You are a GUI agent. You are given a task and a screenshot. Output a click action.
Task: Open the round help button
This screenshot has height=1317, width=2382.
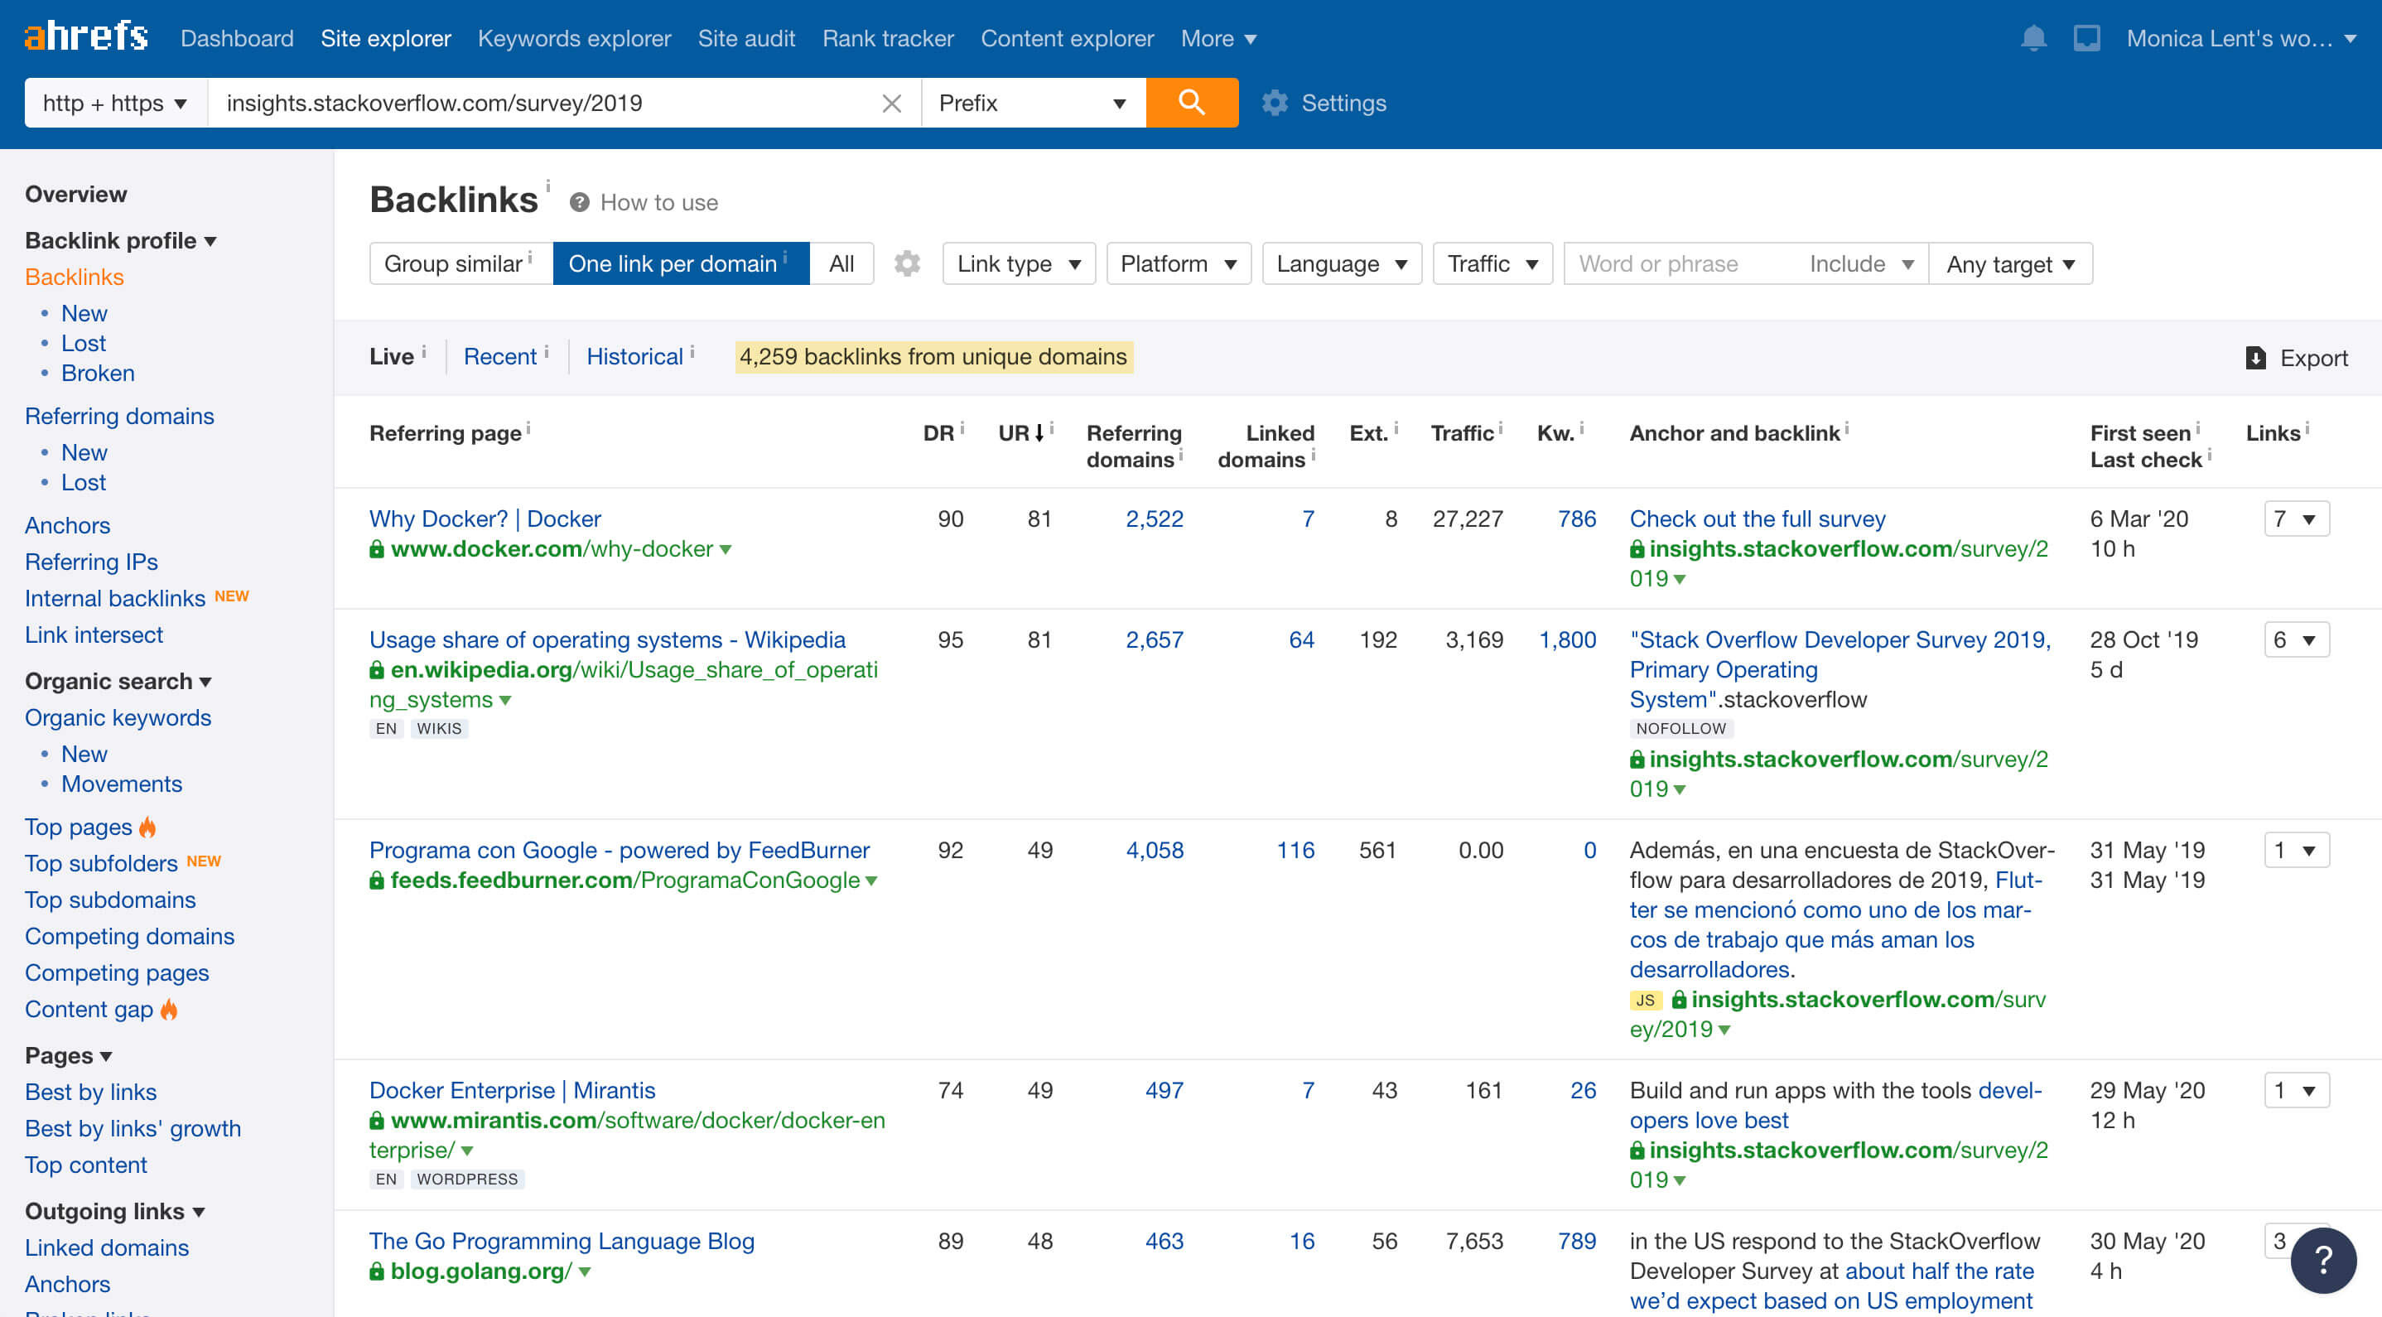(2323, 1259)
